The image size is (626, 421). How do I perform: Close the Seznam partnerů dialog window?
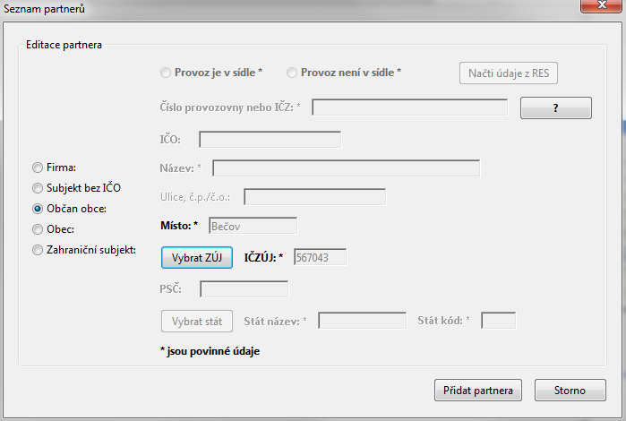pos(601,5)
